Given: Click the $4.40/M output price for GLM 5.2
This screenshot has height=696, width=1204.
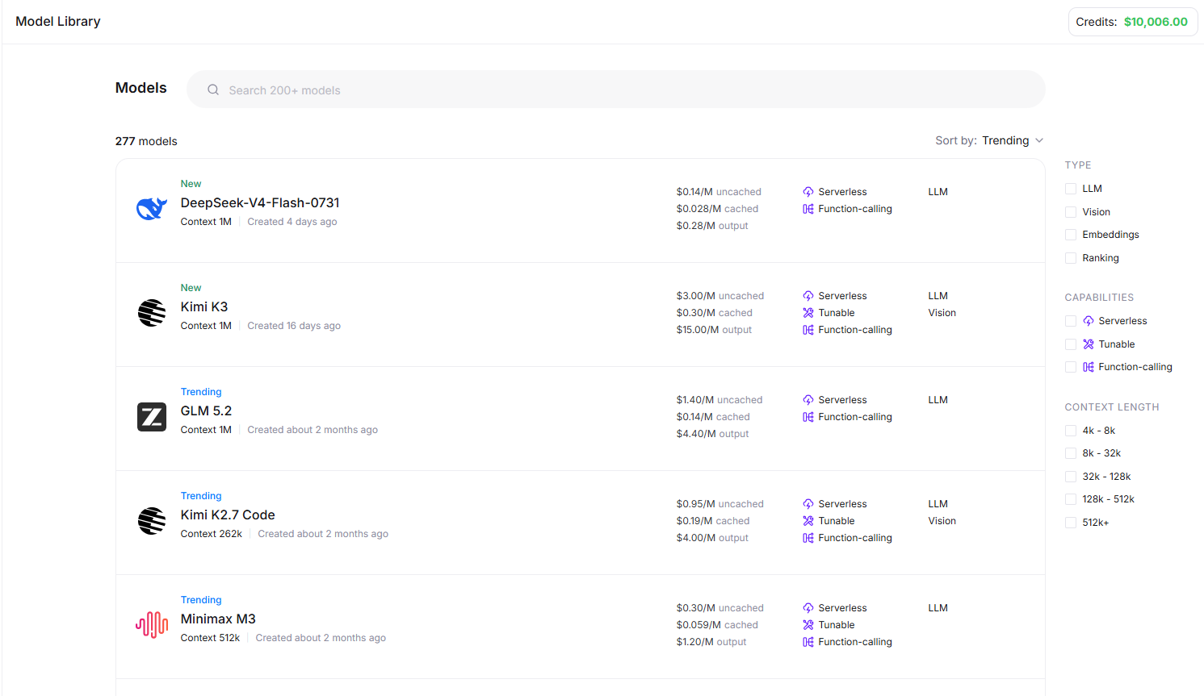Looking at the screenshot, I should tap(712, 434).
